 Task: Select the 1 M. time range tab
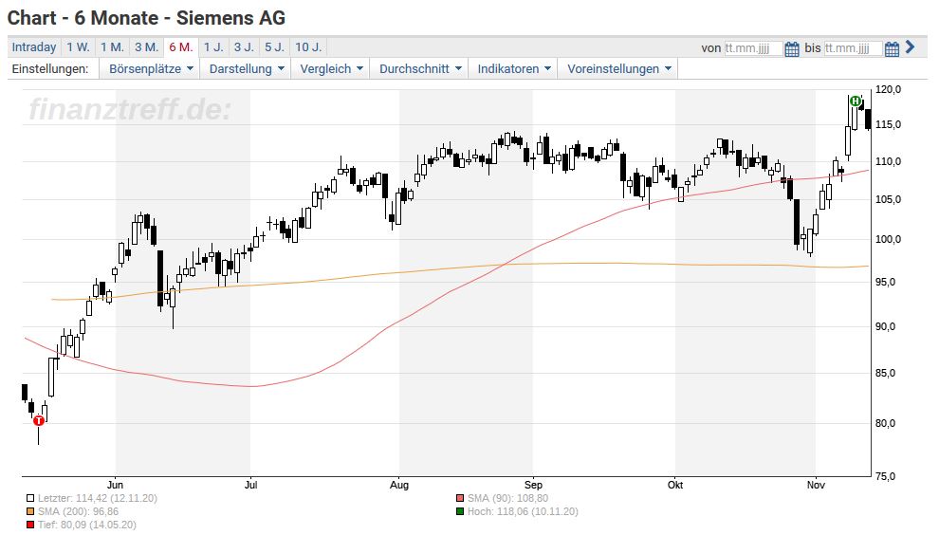point(112,47)
